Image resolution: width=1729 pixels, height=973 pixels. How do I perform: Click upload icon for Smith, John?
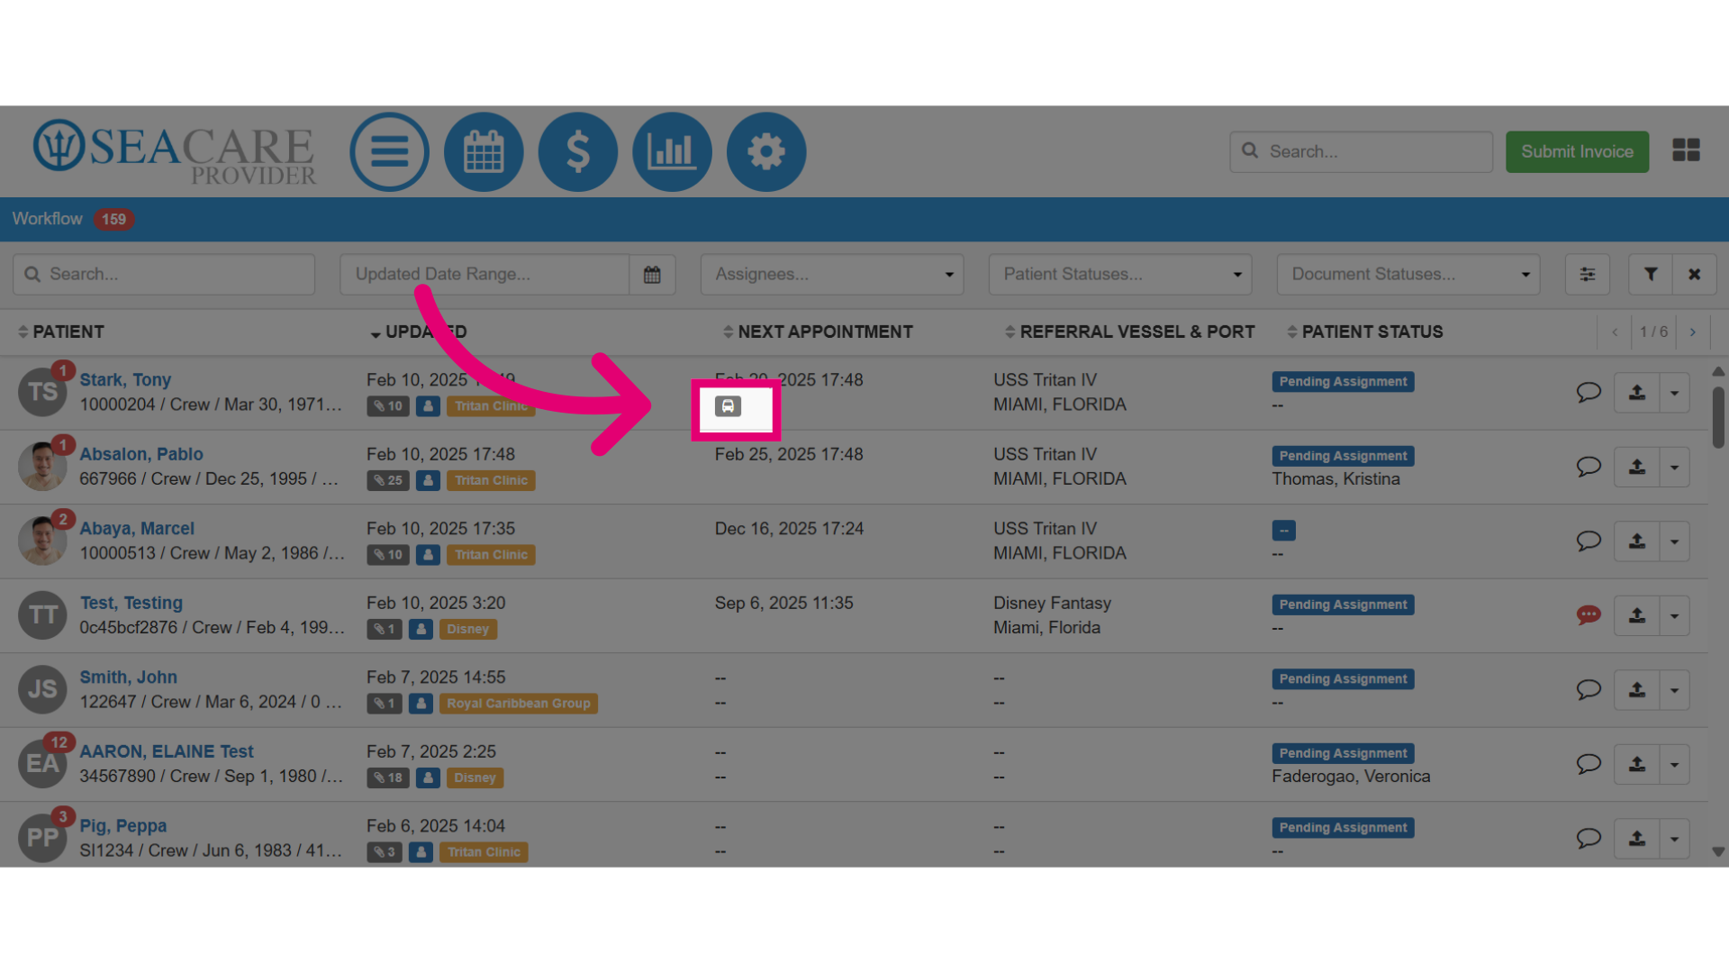pyautogui.click(x=1637, y=690)
